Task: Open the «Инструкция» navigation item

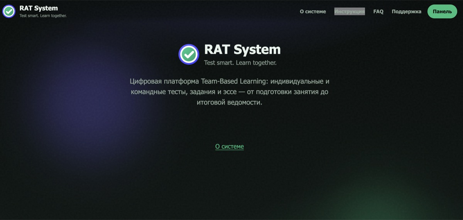Action: pyautogui.click(x=350, y=12)
